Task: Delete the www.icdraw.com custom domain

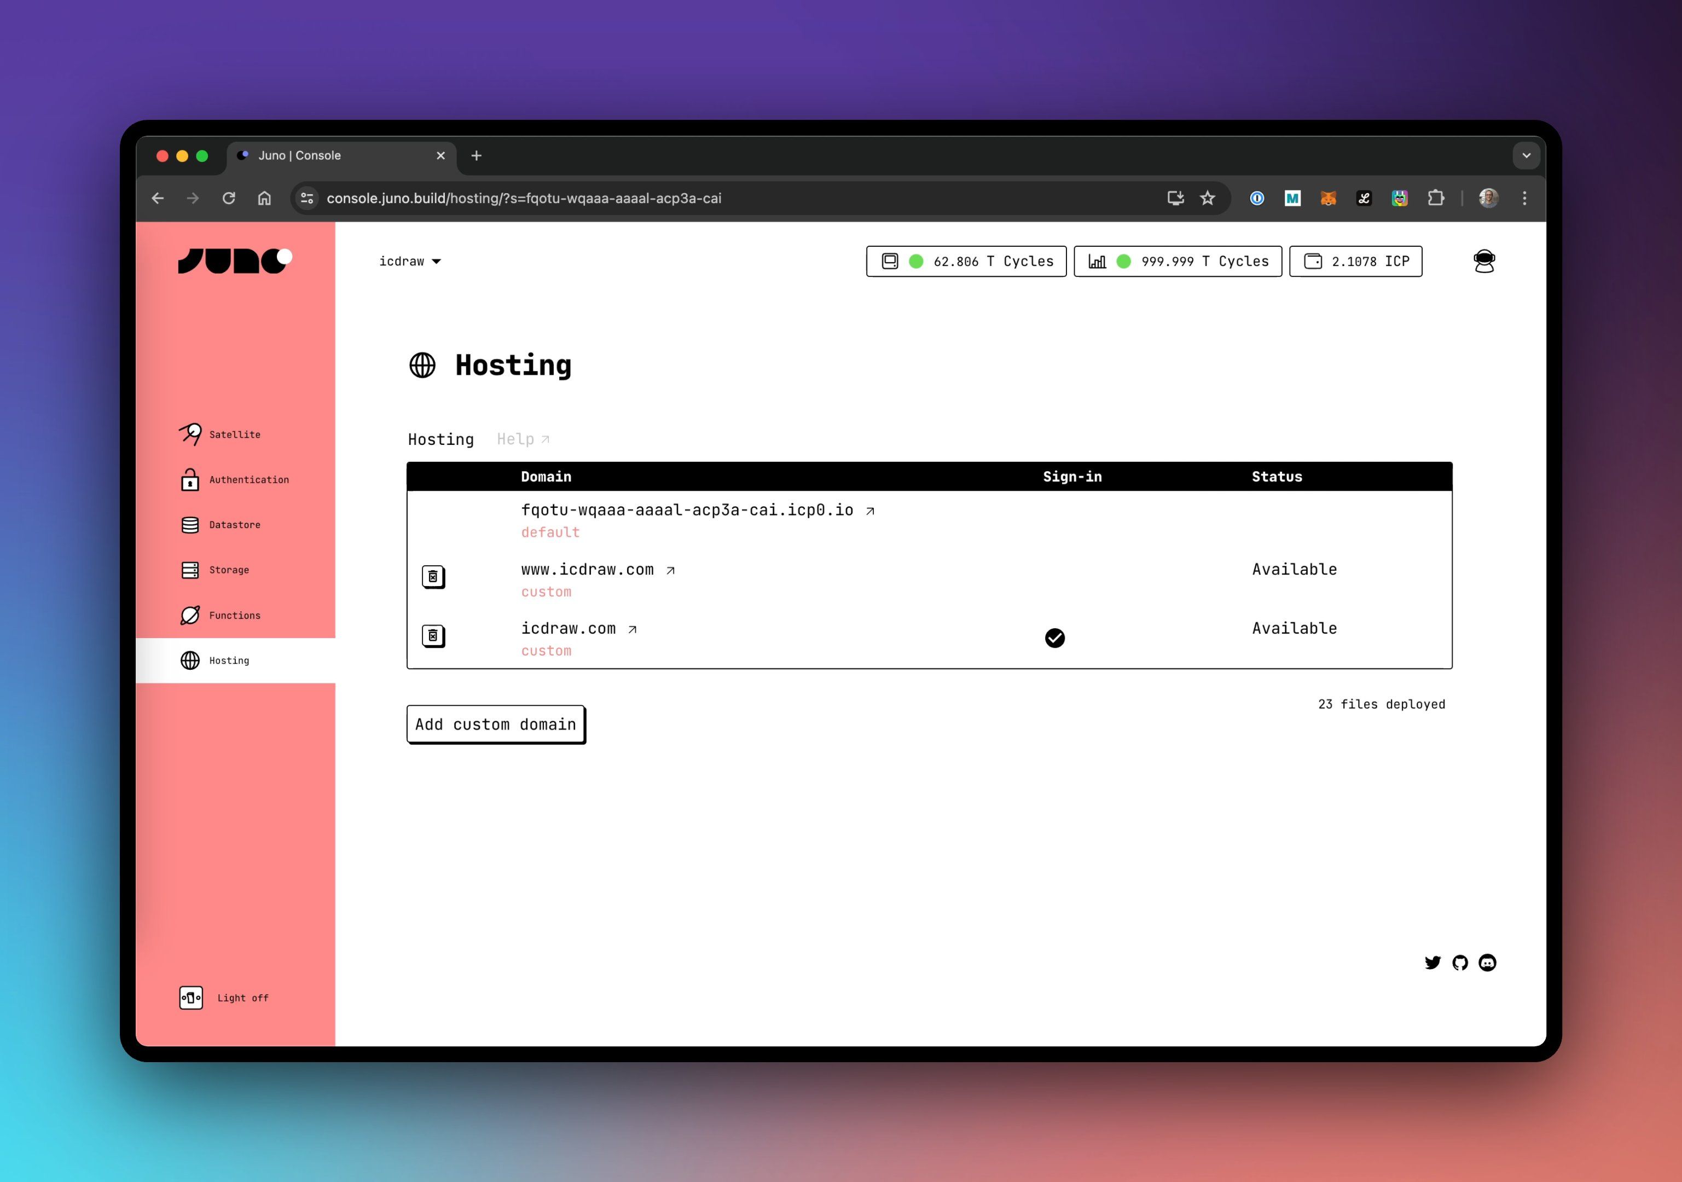Action: point(433,577)
